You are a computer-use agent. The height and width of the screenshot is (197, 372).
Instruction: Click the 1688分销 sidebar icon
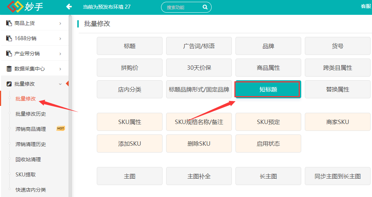[9, 38]
